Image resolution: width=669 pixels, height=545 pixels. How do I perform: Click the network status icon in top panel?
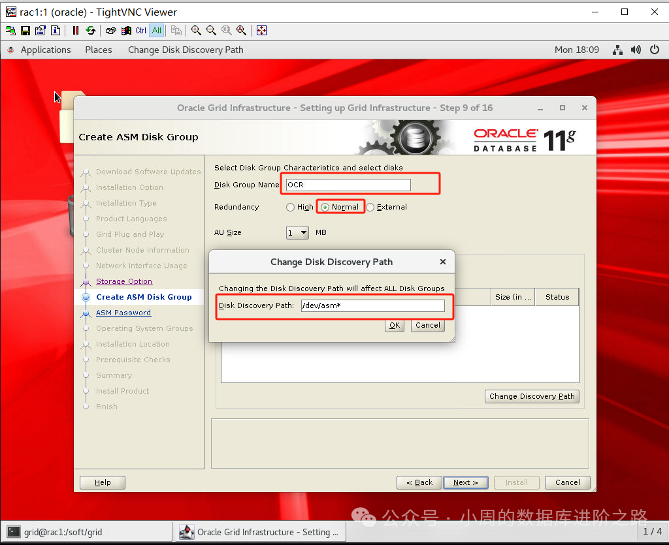coord(617,50)
